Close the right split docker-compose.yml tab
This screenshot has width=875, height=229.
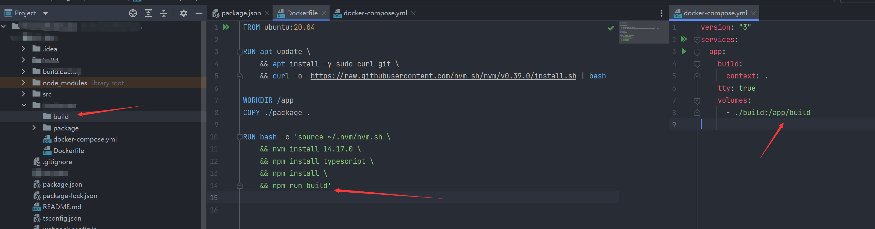(753, 13)
